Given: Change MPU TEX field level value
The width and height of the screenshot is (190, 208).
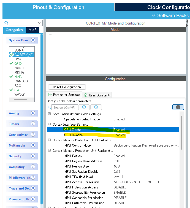Looking at the screenshot, I should tap(118, 177).
